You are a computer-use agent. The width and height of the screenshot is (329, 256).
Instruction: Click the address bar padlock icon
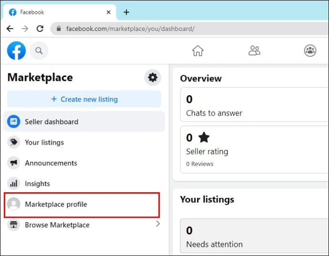pyautogui.click(x=59, y=28)
